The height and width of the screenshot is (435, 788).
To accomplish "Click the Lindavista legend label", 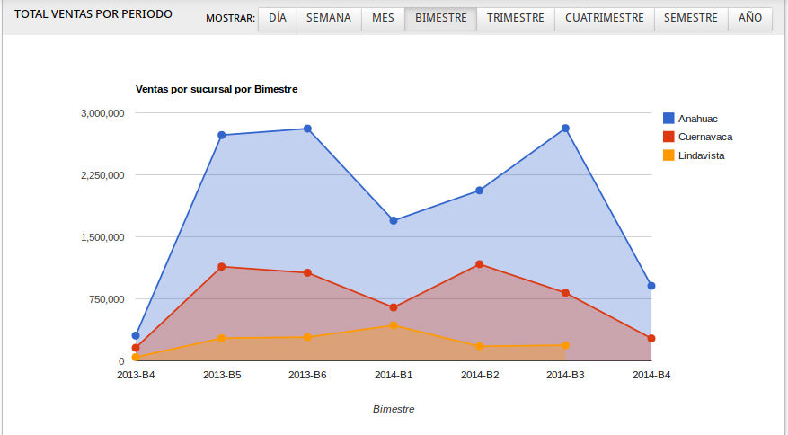I will coord(701,155).
